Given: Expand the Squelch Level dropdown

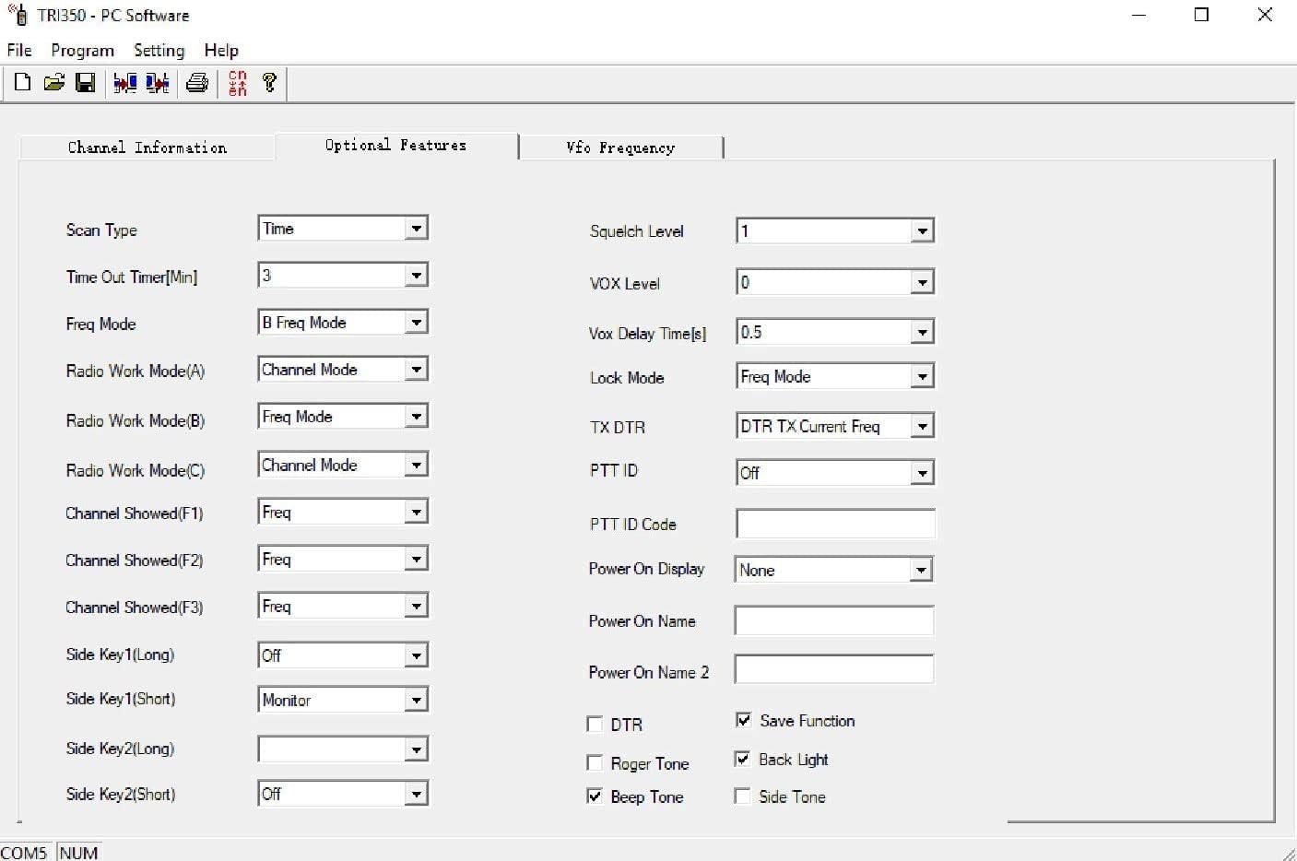Looking at the screenshot, I should click(x=922, y=230).
